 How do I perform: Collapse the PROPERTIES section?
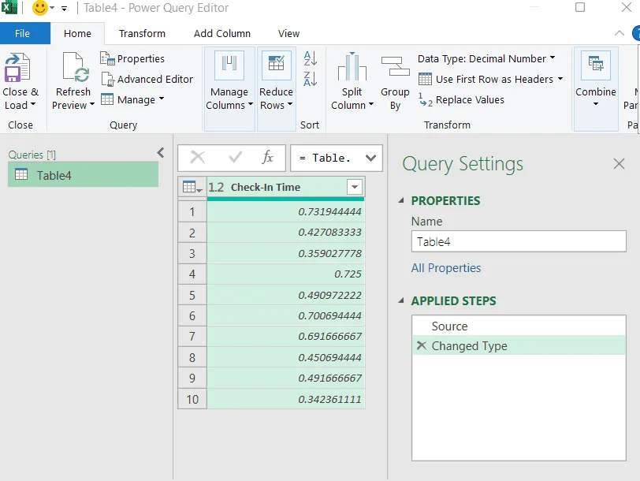point(401,200)
